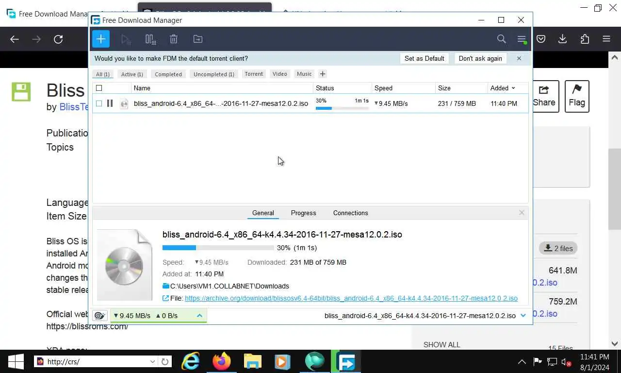Viewport: 621px width, 373px height.
Task: Click the Don't ask again button
Action: point(480,58)
